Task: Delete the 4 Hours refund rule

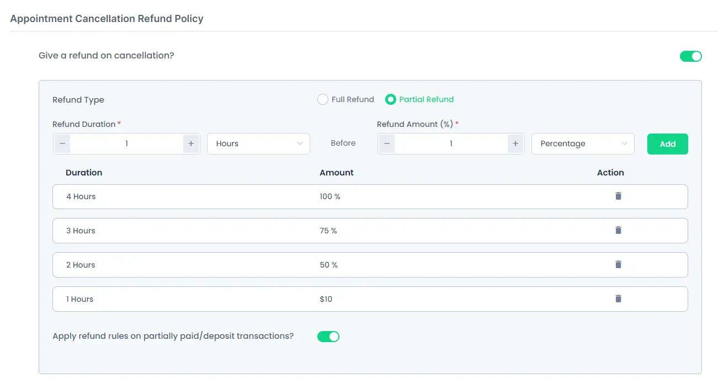Action: click(x=618, y=196)
